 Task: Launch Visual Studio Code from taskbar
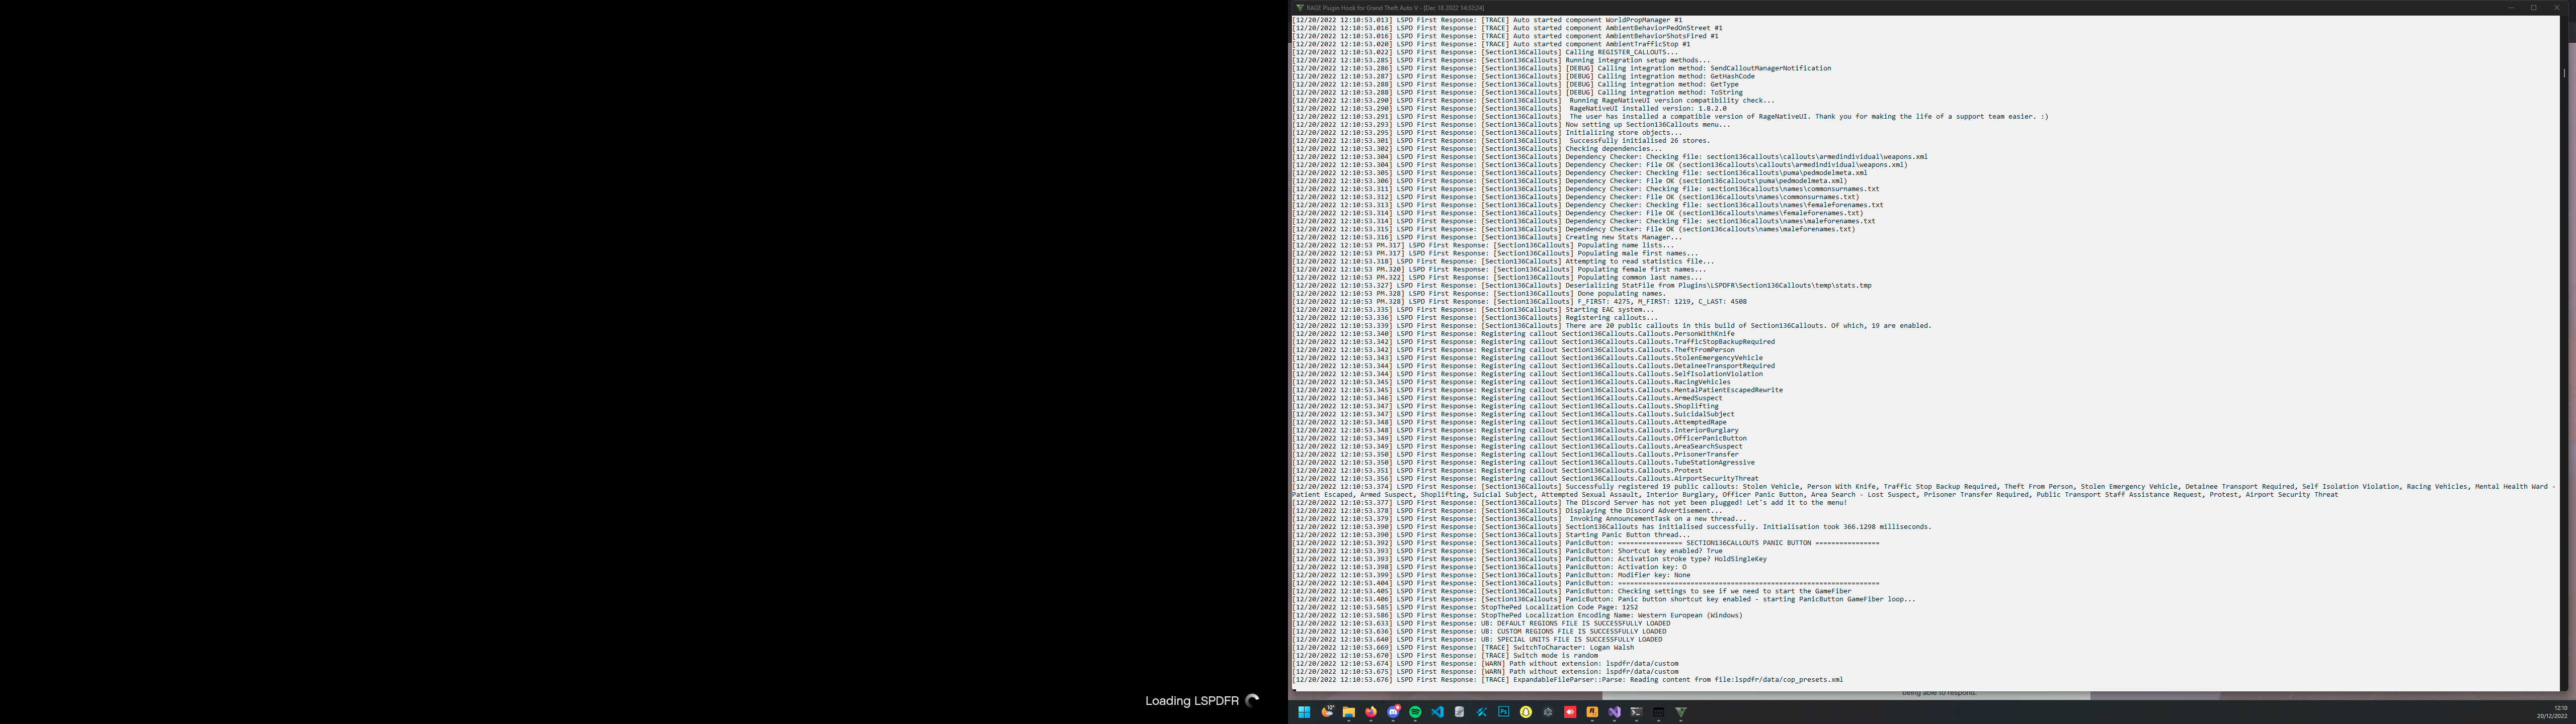click(x=1437, y=712)
